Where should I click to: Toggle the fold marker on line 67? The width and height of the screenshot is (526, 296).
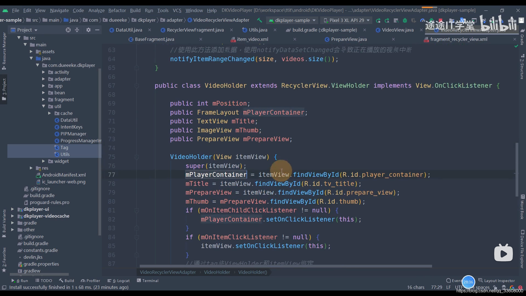coord(136,86)
